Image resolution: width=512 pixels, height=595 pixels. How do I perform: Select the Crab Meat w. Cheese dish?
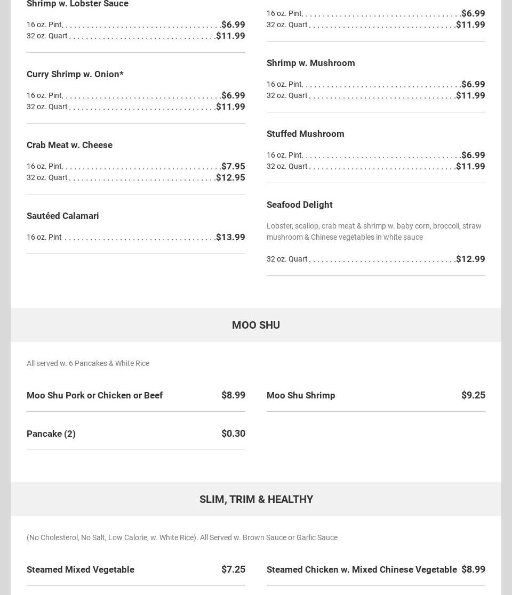69,145
